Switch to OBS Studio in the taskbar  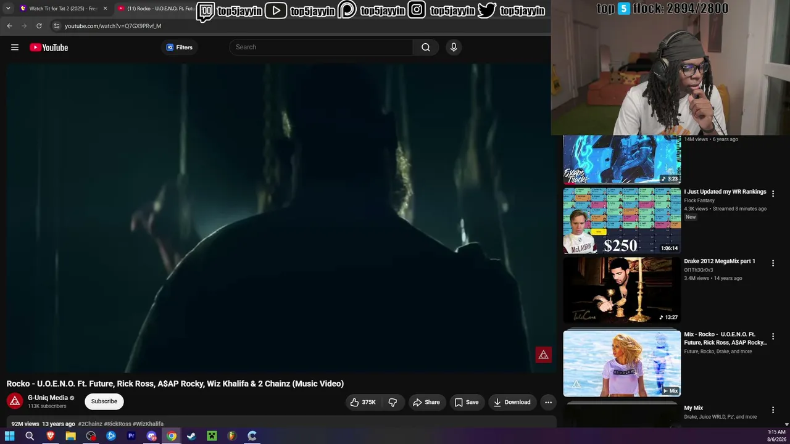tap(91, 436)
